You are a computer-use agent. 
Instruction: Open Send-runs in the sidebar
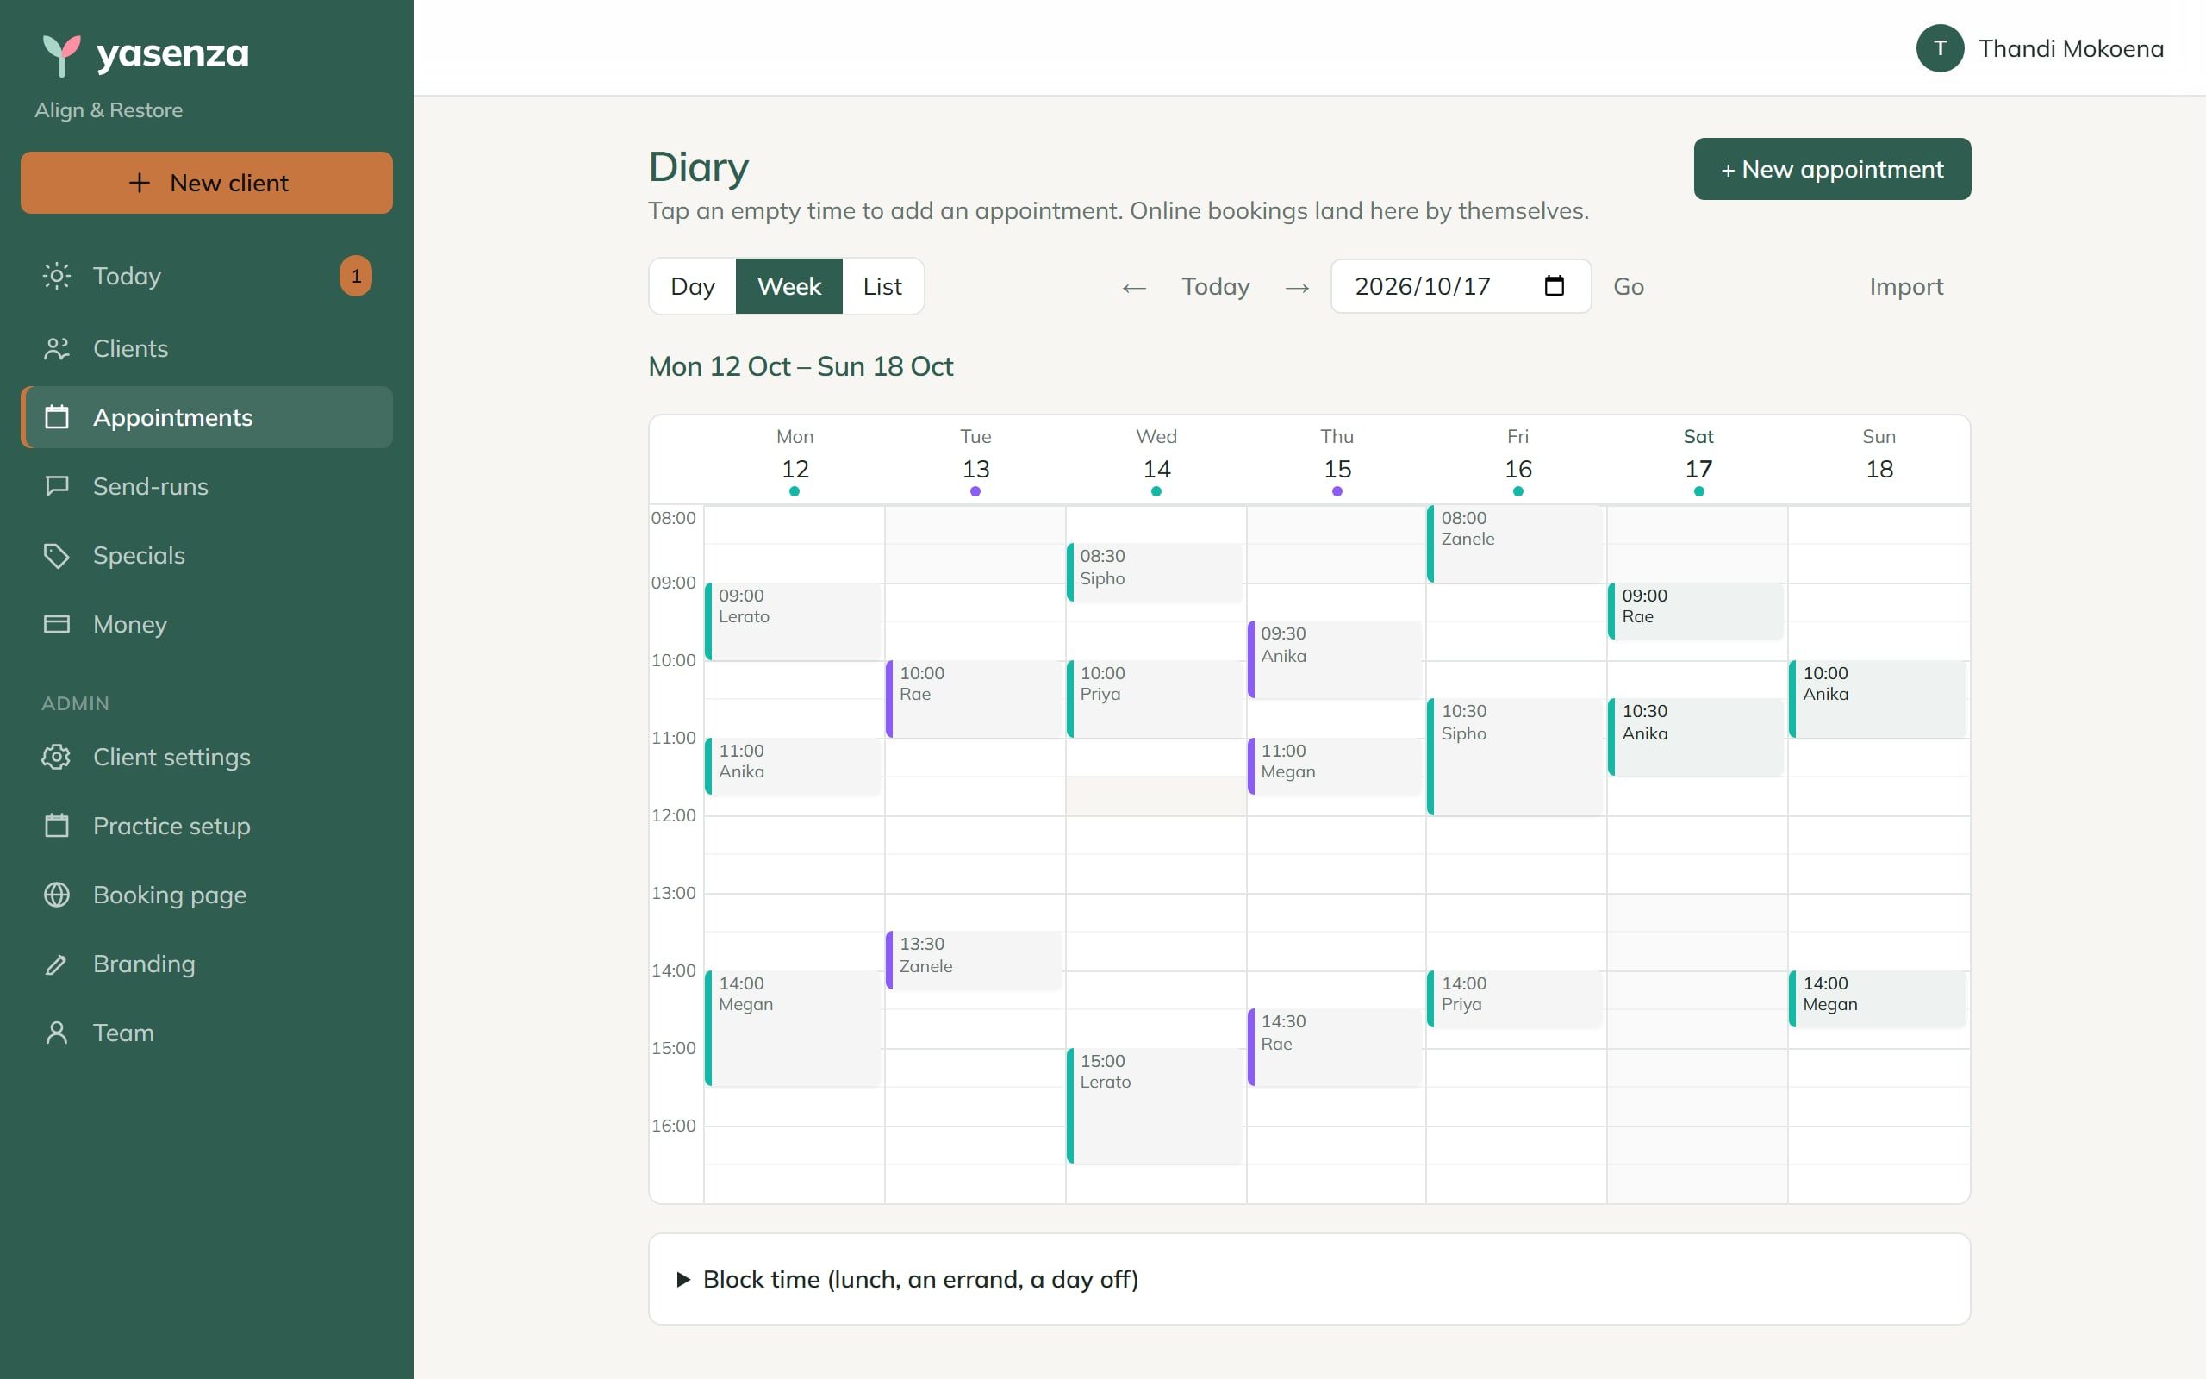[207, 486]
